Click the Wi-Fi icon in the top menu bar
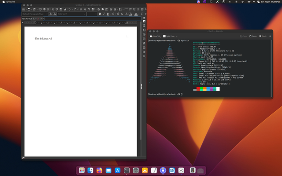This screenshot has height=176, width=282. point(243,2)
